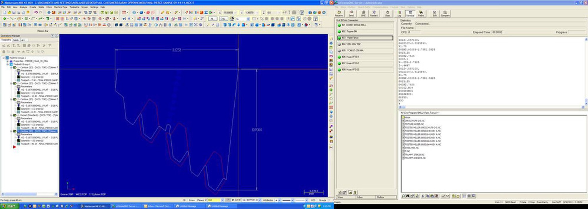Image resolution: width=588 pixels, height=209 pixels.
Task: Open the Log view in DNC server
Action: pyautogui.click(x=399, y=13)
